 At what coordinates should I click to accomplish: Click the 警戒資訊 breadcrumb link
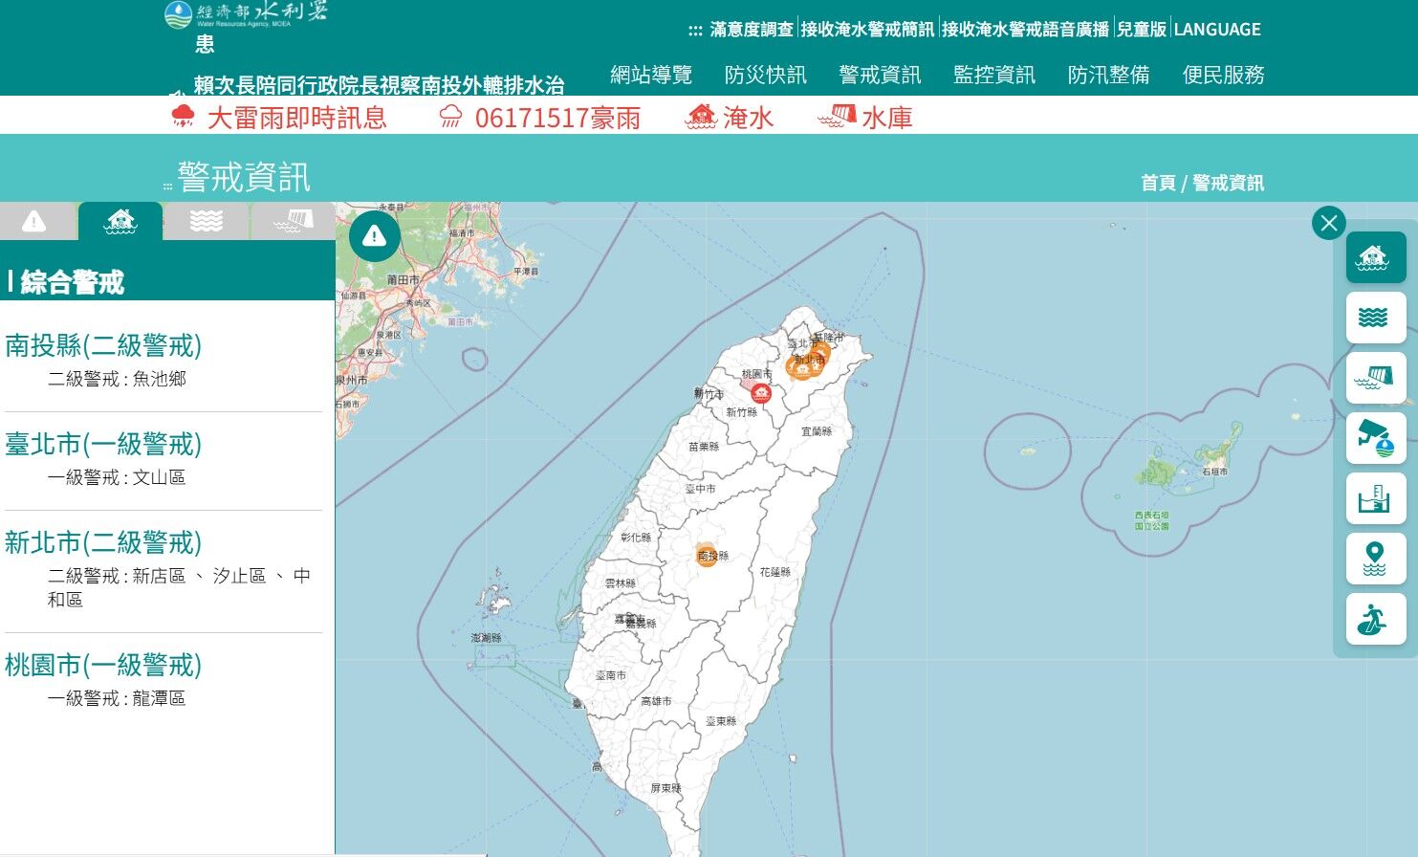(1228, 183)
